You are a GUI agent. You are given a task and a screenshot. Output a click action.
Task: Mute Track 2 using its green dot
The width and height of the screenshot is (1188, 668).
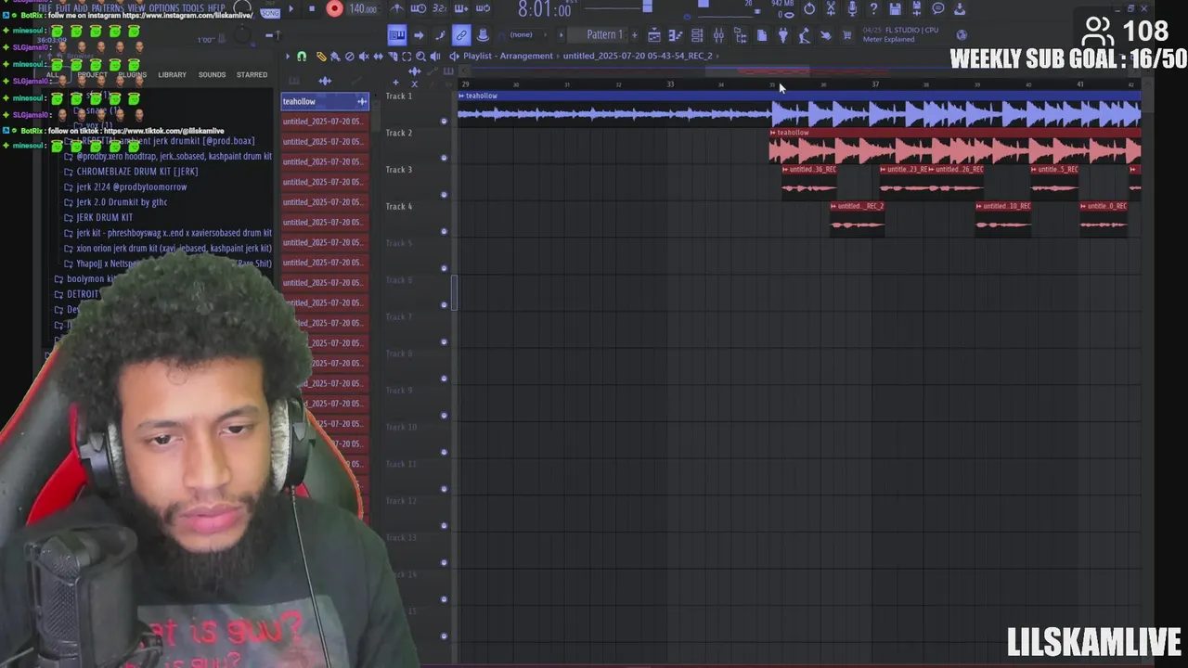[x=444, y=158]
